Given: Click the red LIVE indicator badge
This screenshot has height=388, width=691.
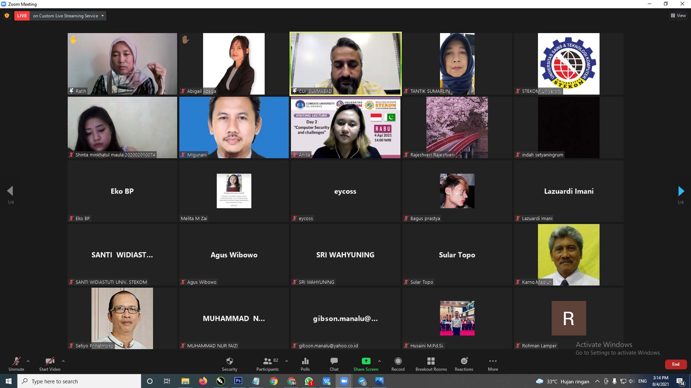Looking at the screenshot, I should pos(22,16).
